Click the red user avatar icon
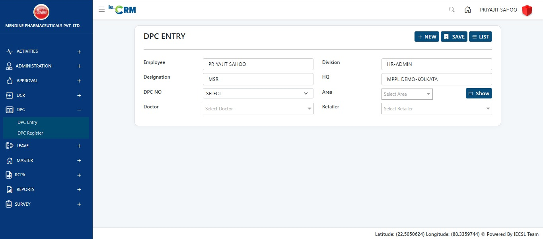The height and width of the screenshot is (239, 543). [527, 10]
